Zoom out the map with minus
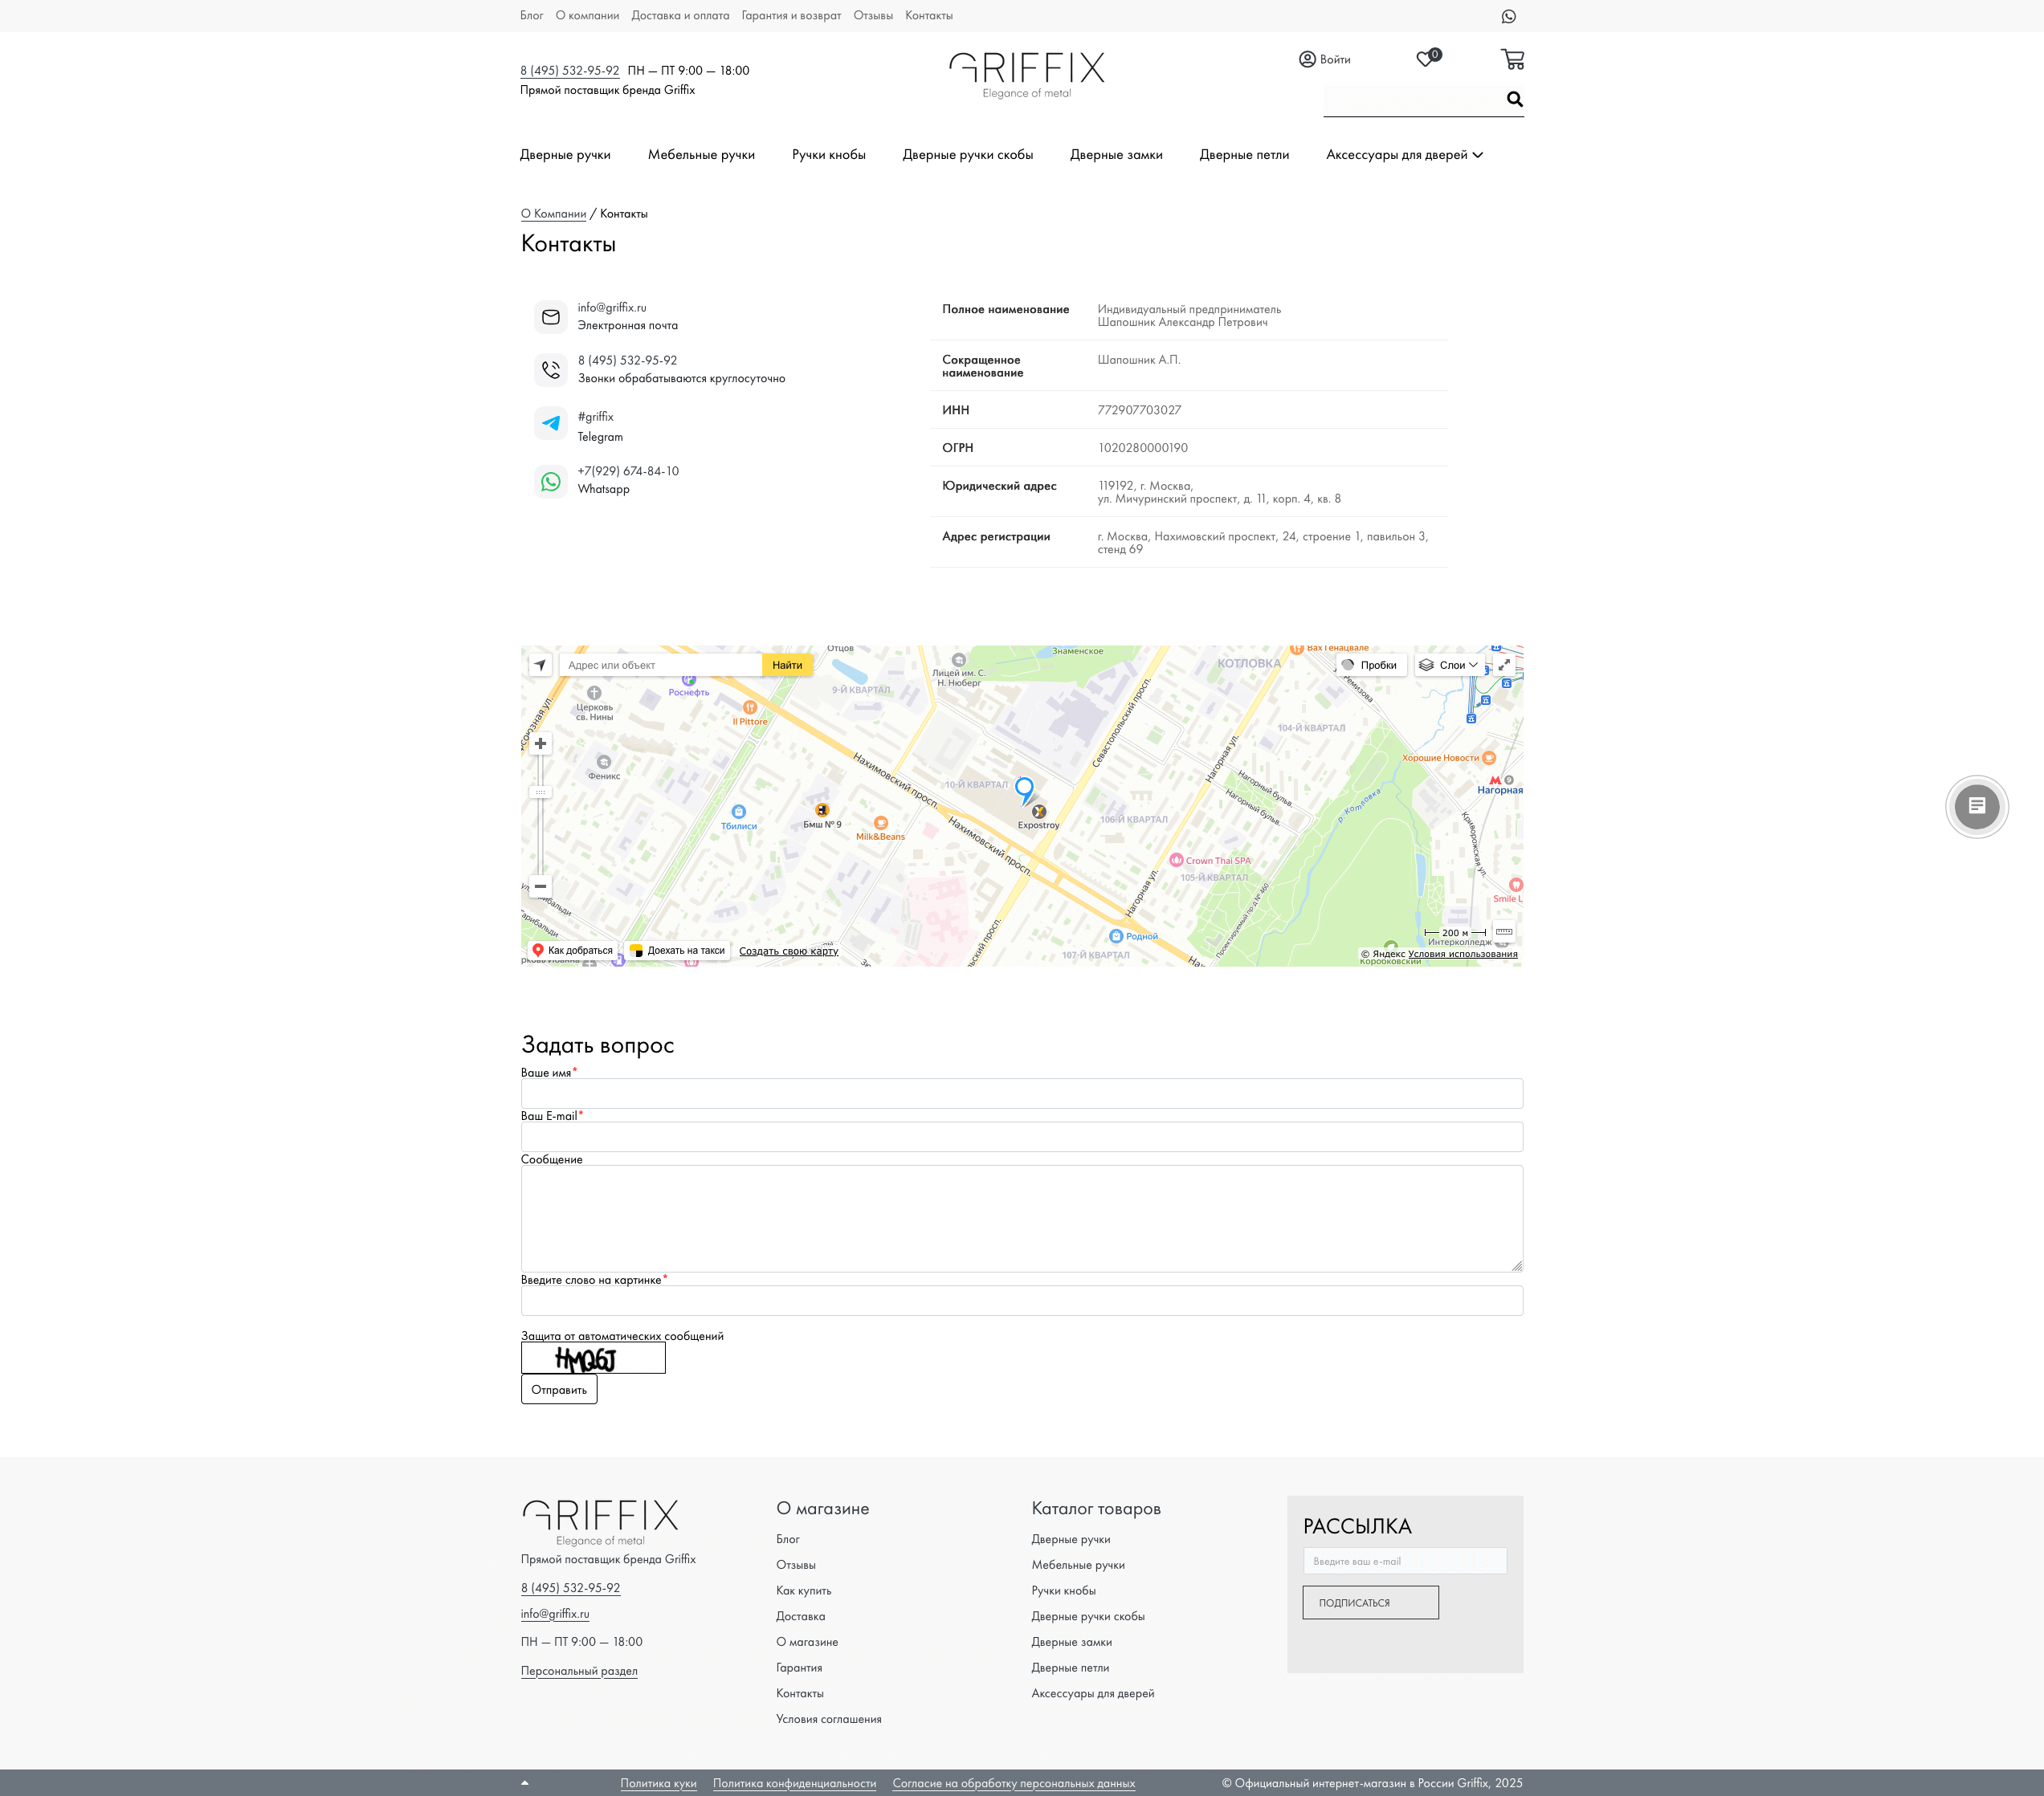The width and height of the screenshot is (2044, 1796). pos(540,886)
